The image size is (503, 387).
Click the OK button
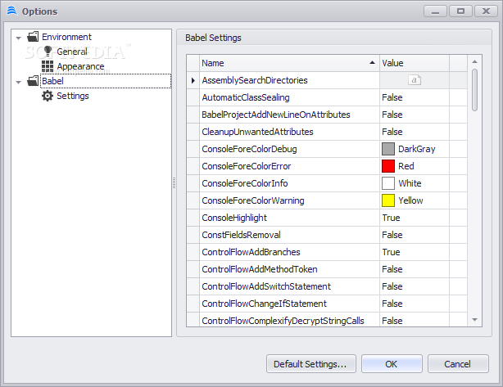[x=392, y=364]
